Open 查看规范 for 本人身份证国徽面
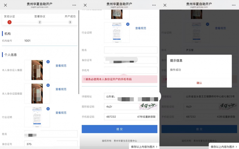Image resolution: width=239 pixels, height=149 pixels. 61,89
